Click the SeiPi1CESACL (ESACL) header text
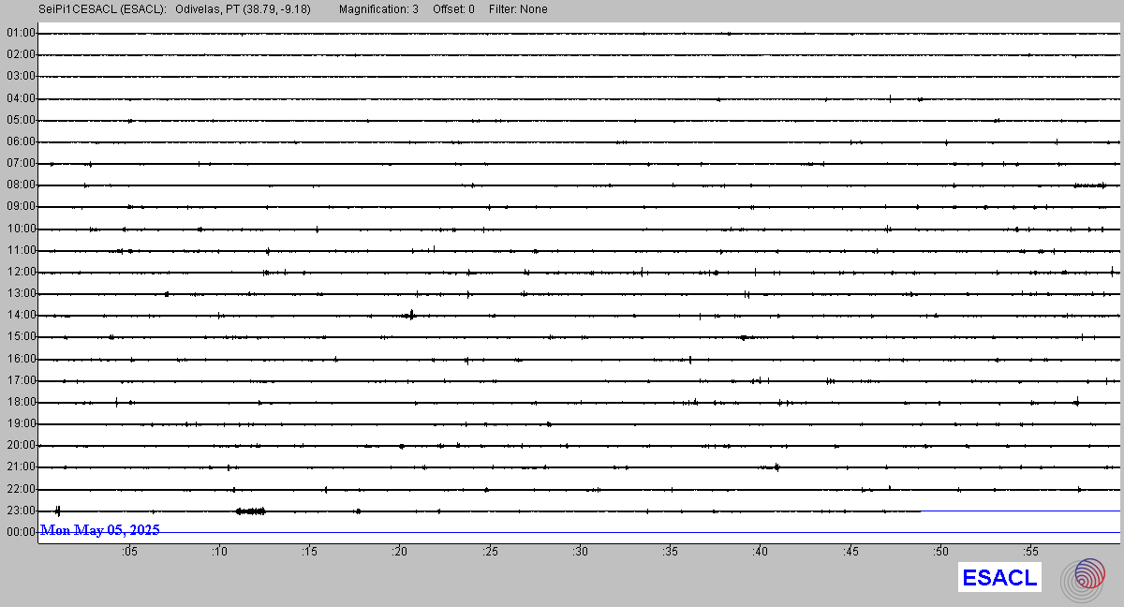Screen dimensions: 1124x607 103,9
